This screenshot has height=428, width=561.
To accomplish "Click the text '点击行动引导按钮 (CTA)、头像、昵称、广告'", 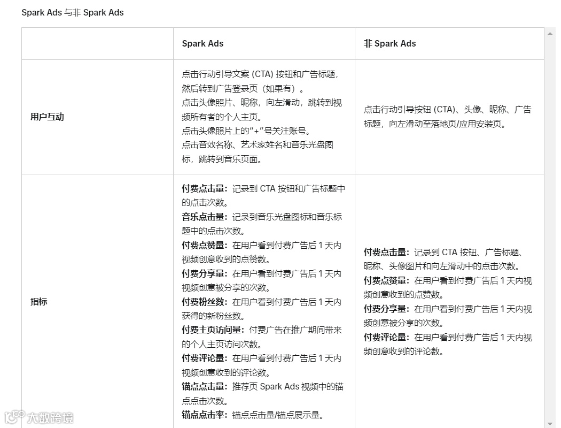I will click(x=448, y=110).
